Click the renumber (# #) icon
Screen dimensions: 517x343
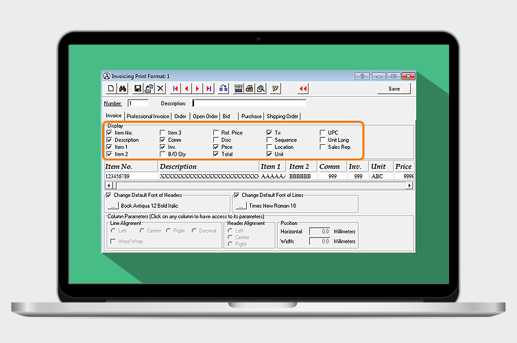click(224, 88)
